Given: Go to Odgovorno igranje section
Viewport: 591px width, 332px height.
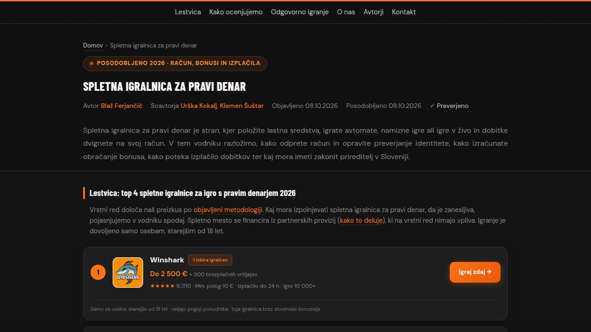Looking at the screenshot, I should pos(300,12).
